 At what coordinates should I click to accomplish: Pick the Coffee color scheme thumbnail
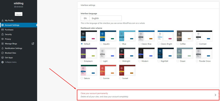(185, 36)
